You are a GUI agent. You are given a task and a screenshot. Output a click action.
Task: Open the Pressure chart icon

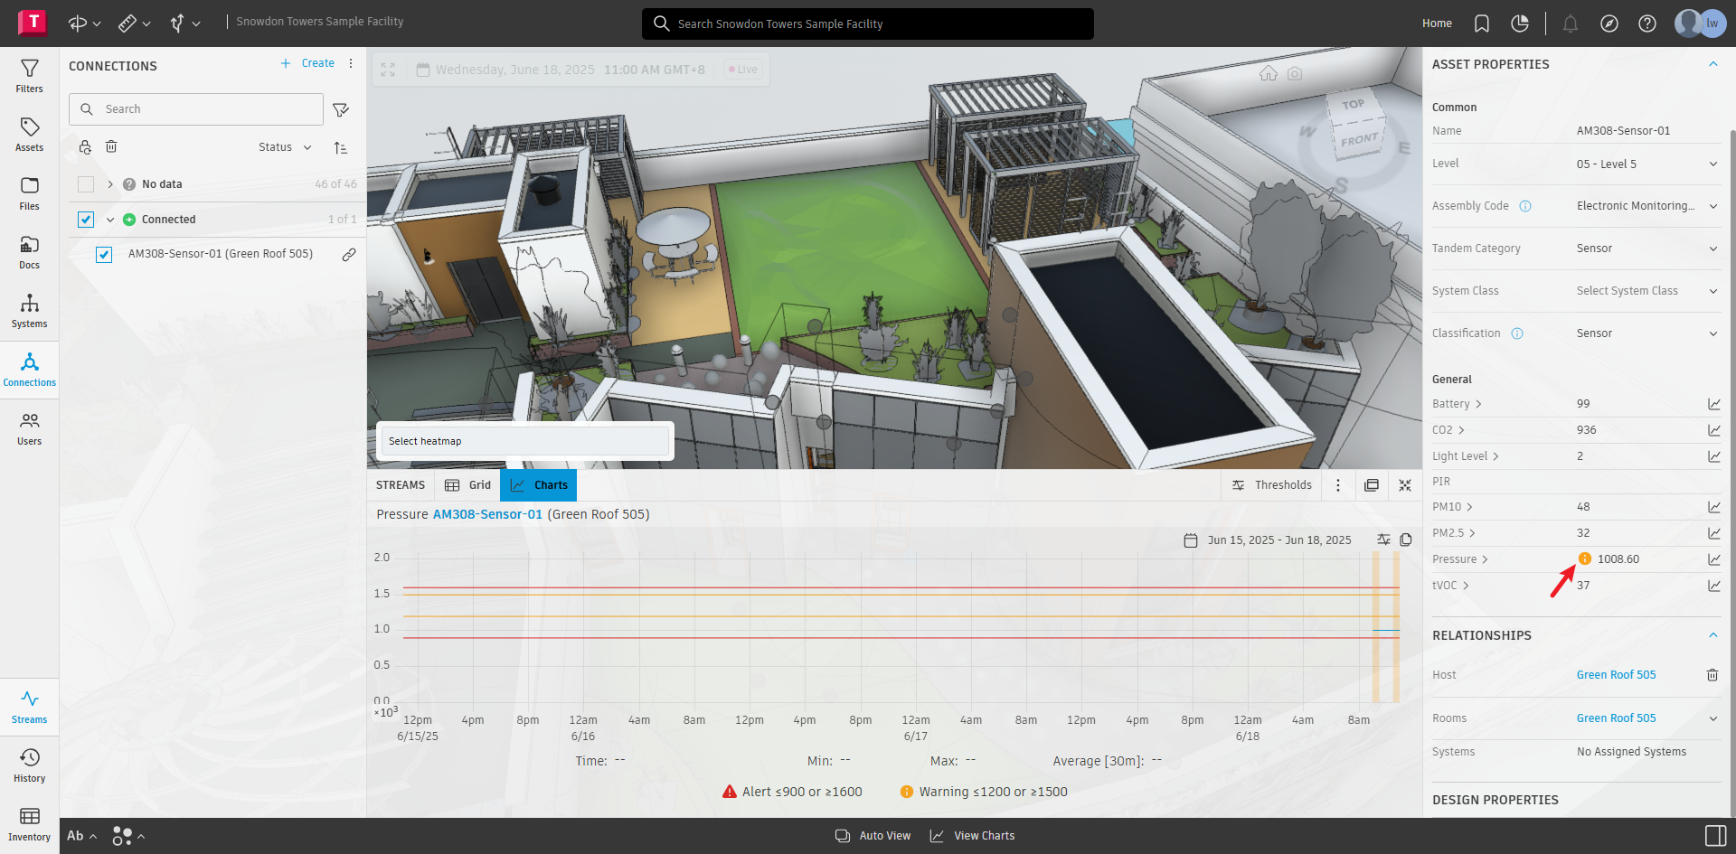1713,559
